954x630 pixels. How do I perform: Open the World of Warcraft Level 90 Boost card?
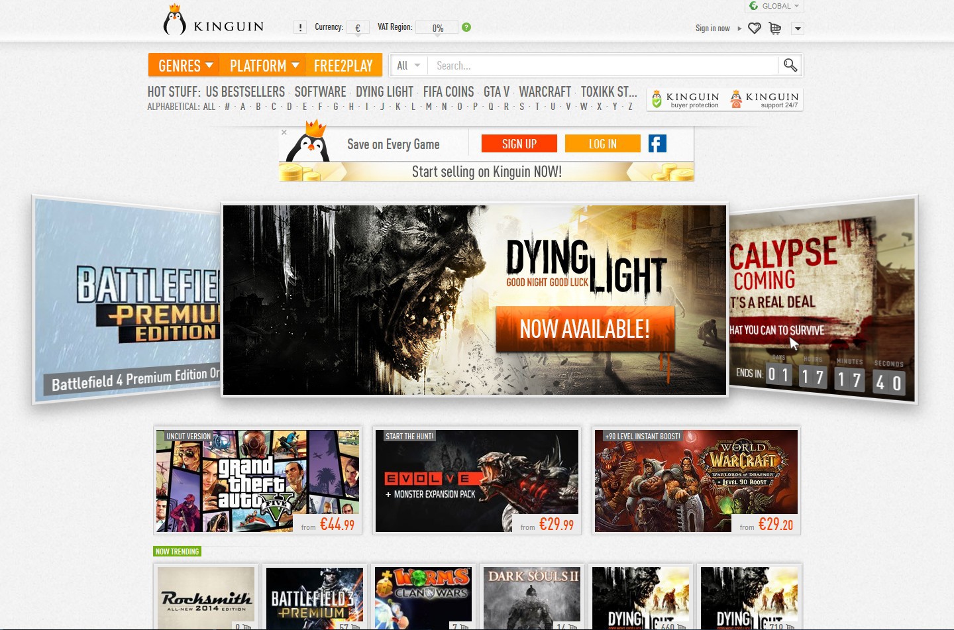point(696,481)
